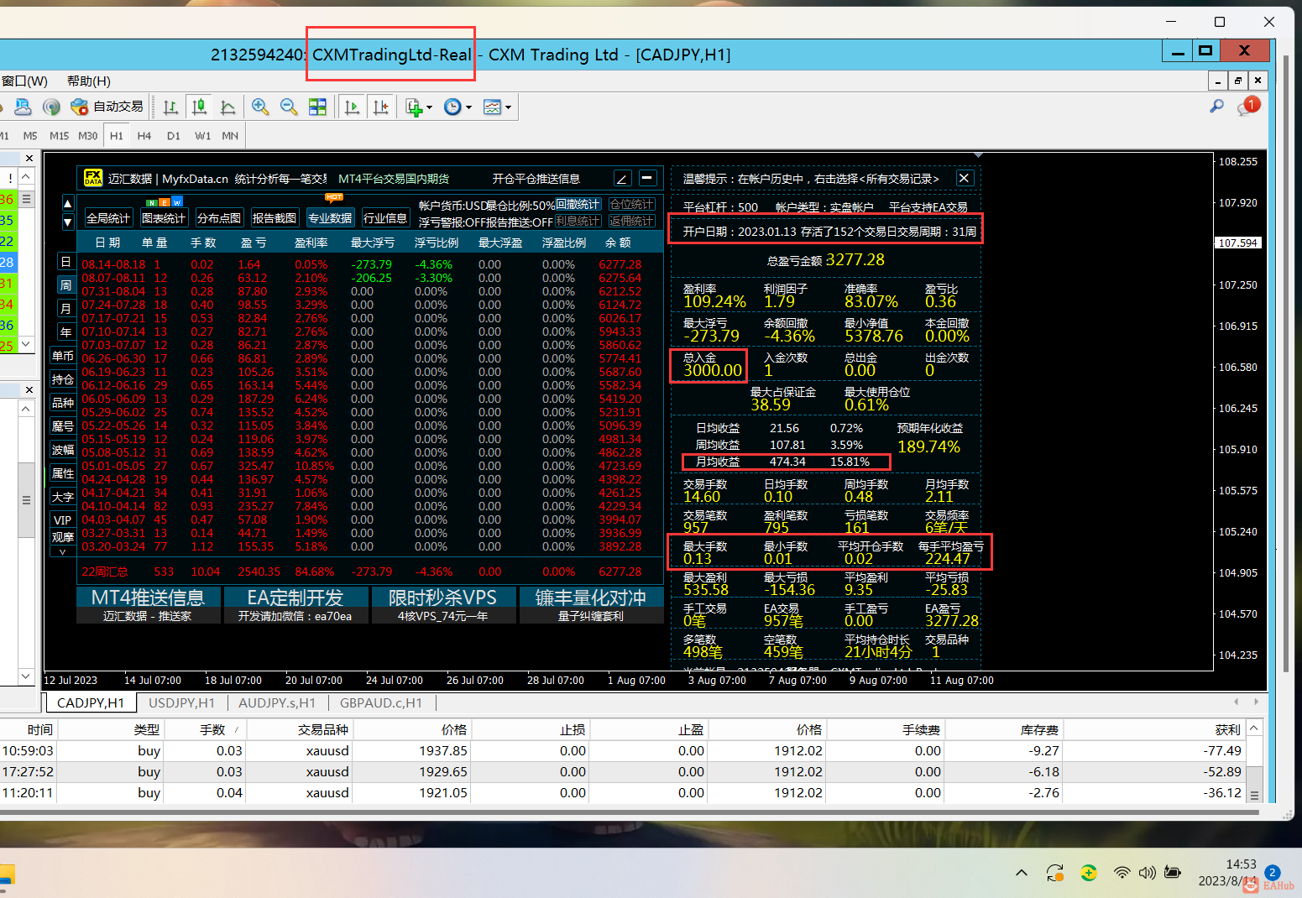
Task: Switch chart to line chart mode
Action: (227, 107)
